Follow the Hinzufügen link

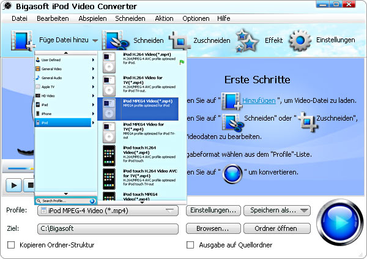pyautogui.click(x=259, y=100)
